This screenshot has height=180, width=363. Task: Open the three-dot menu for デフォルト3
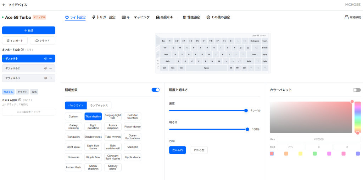tap(50, 78)
